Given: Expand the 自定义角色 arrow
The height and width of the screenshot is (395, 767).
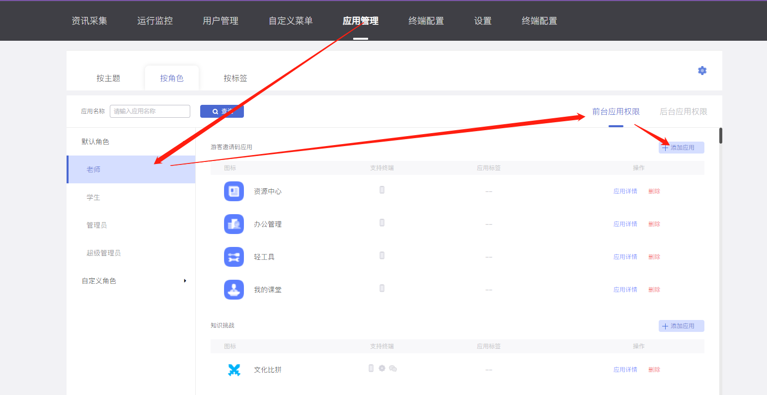Looking at the screenshot, I should [185, 281].
